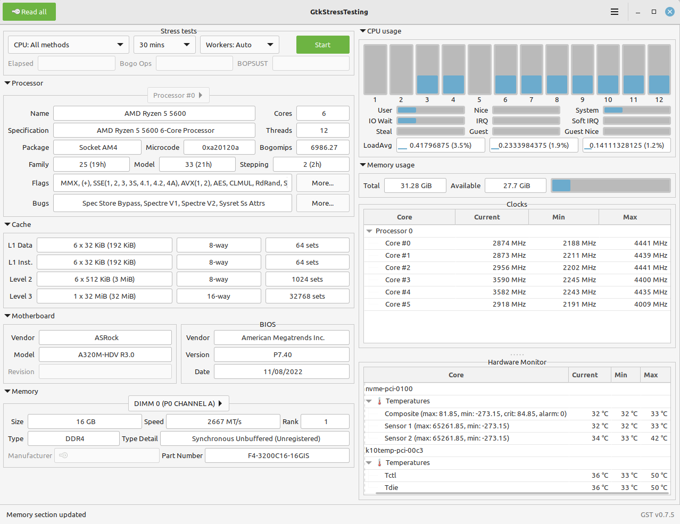Click the 1-minute LoadAvg value
The image size is (680, 524).
(x=441, y=145)
